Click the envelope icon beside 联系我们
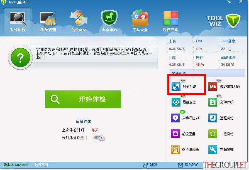 coord(180,165)
